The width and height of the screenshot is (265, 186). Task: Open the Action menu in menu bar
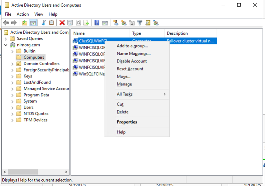click(23, 14)
